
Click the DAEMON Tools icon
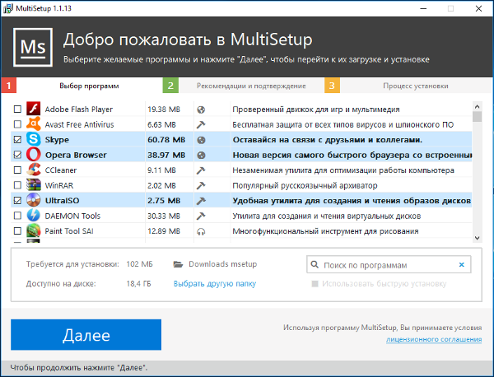tap(34, 216)
